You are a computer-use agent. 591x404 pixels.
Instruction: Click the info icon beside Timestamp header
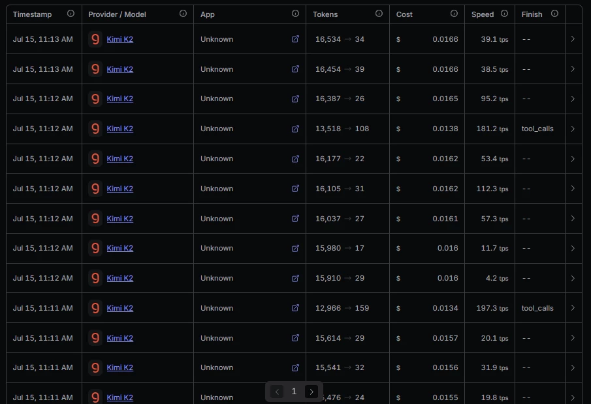tap(71, 14)
